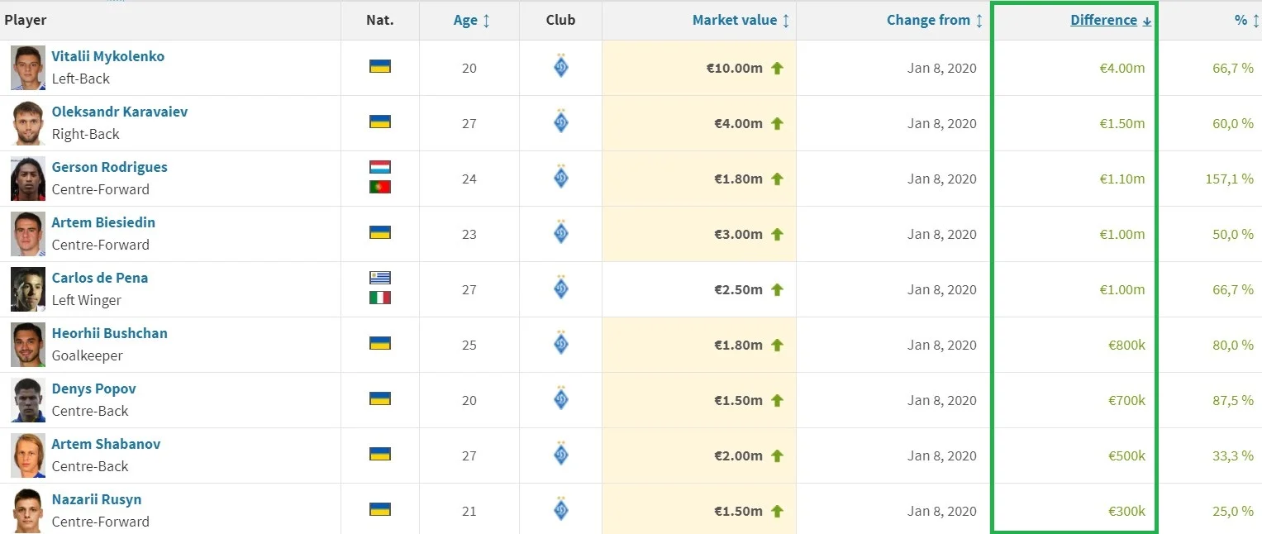The height and width of the screenshot is (534, 1262).
Task: Open the Nazarii Rusyn profile link
Action: [x=97, y=499]
